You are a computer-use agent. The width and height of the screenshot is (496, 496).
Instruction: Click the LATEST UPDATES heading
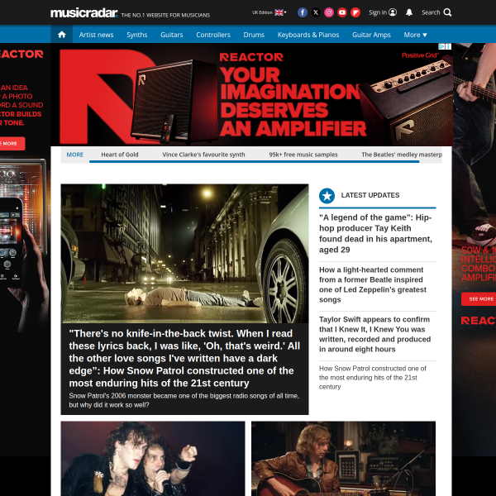point(370,195)
